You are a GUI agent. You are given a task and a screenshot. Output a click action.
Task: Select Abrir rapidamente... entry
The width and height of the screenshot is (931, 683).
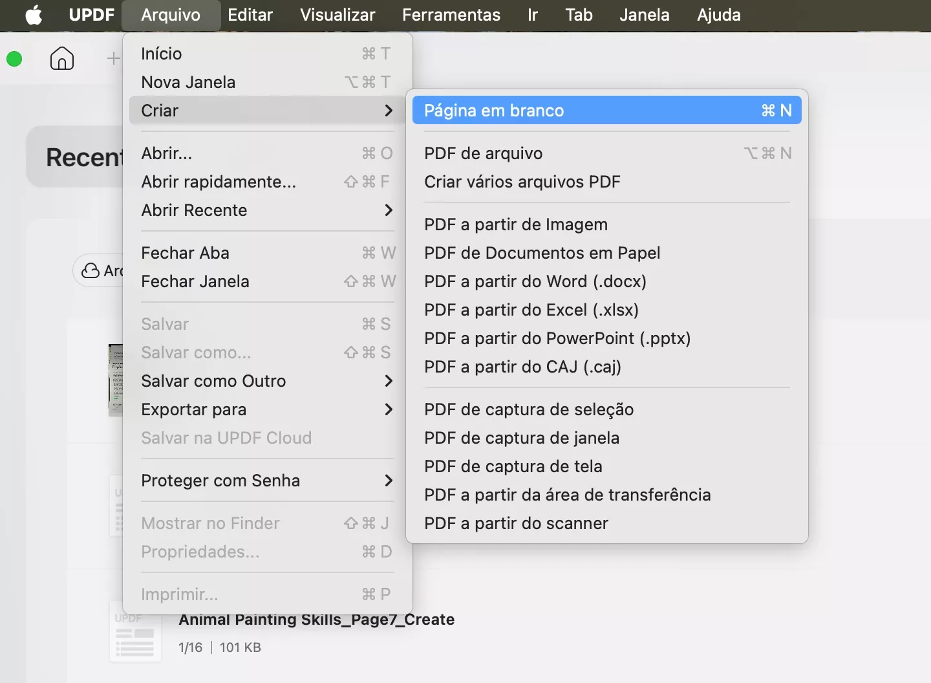tap(268, 182)
